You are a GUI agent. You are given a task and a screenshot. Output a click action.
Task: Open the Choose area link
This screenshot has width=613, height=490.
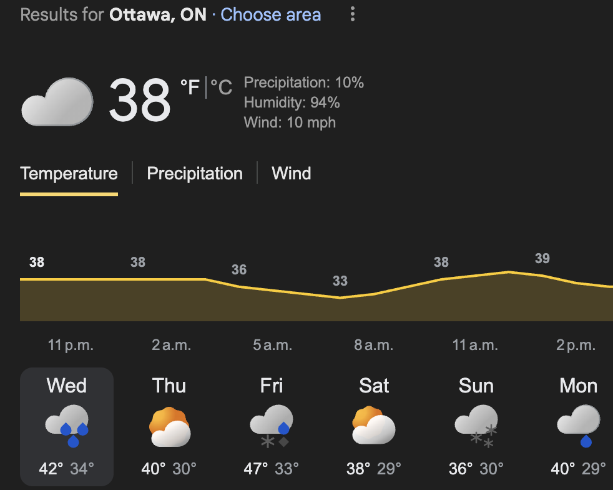click(270, 14)
